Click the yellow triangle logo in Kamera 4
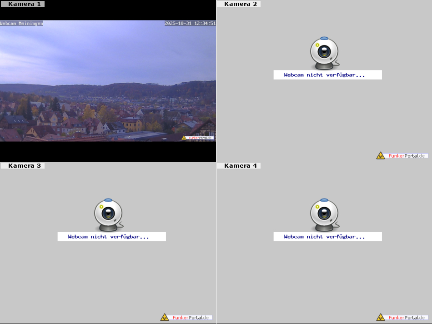This screenshot has width=432, height=324. pos(381,317)
